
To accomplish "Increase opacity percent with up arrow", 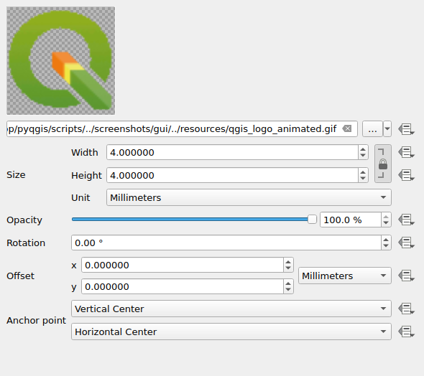I will coord(386,217).
